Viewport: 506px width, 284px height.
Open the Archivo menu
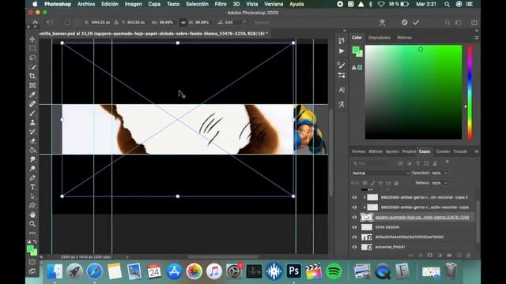86,4
